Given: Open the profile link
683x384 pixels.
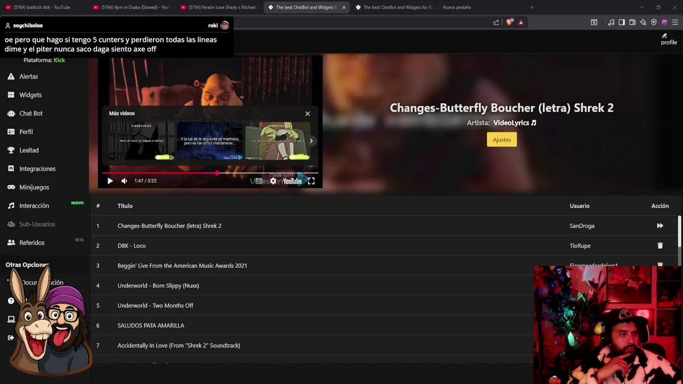Looking at the screenshot, I should 669,39.
